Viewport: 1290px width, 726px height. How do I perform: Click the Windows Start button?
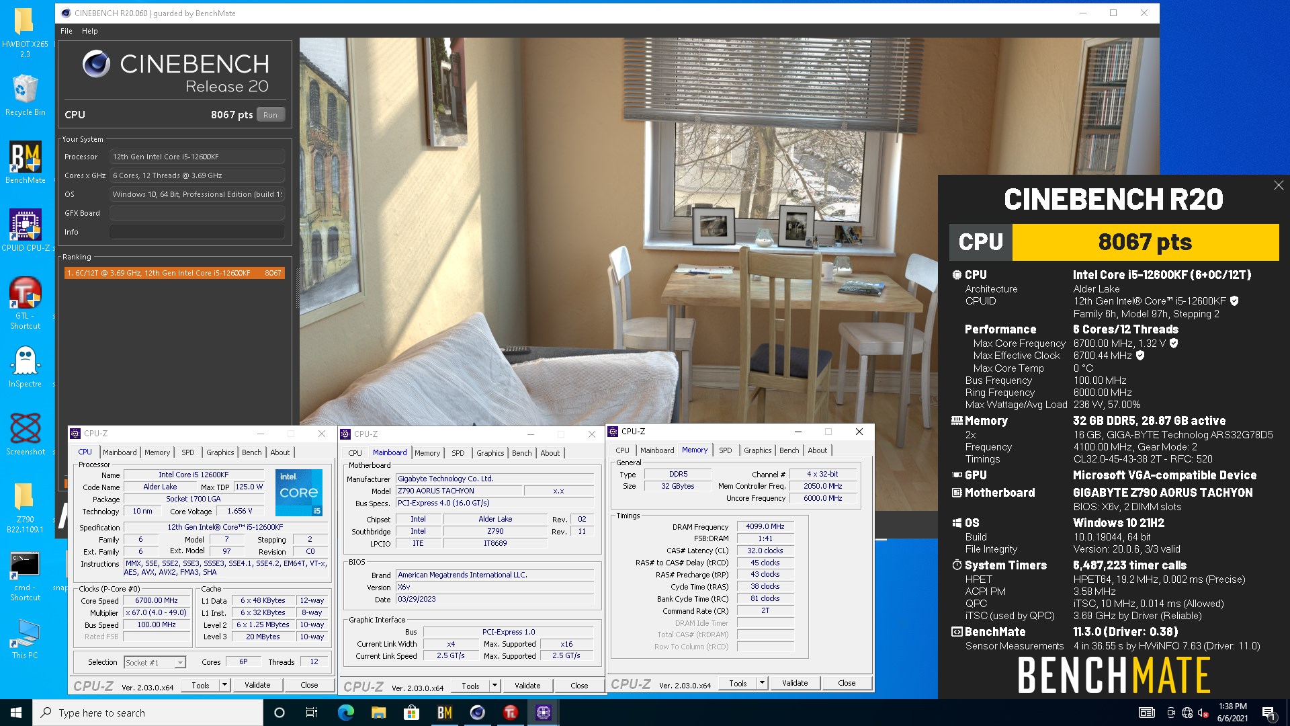point(16,713)
